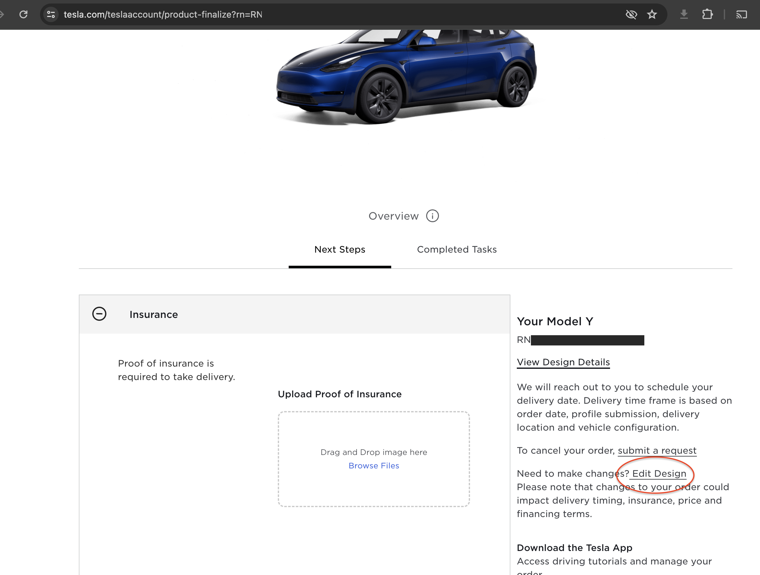The image size is (760, 575).
Task: Open site information icon in address bar
Action: 51,14
